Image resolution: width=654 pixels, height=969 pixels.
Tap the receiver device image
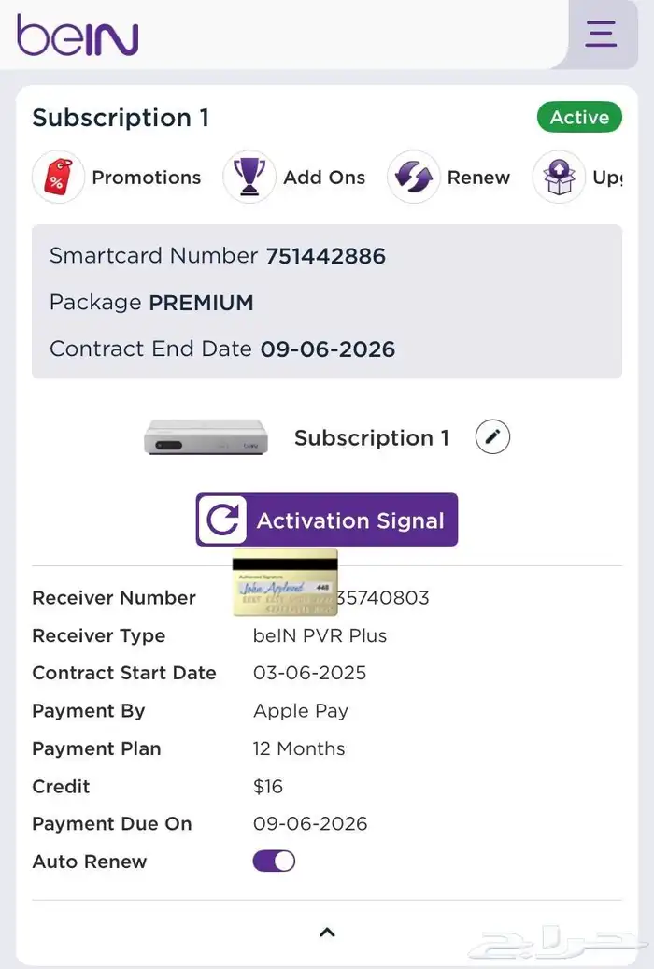pos(206,437)
